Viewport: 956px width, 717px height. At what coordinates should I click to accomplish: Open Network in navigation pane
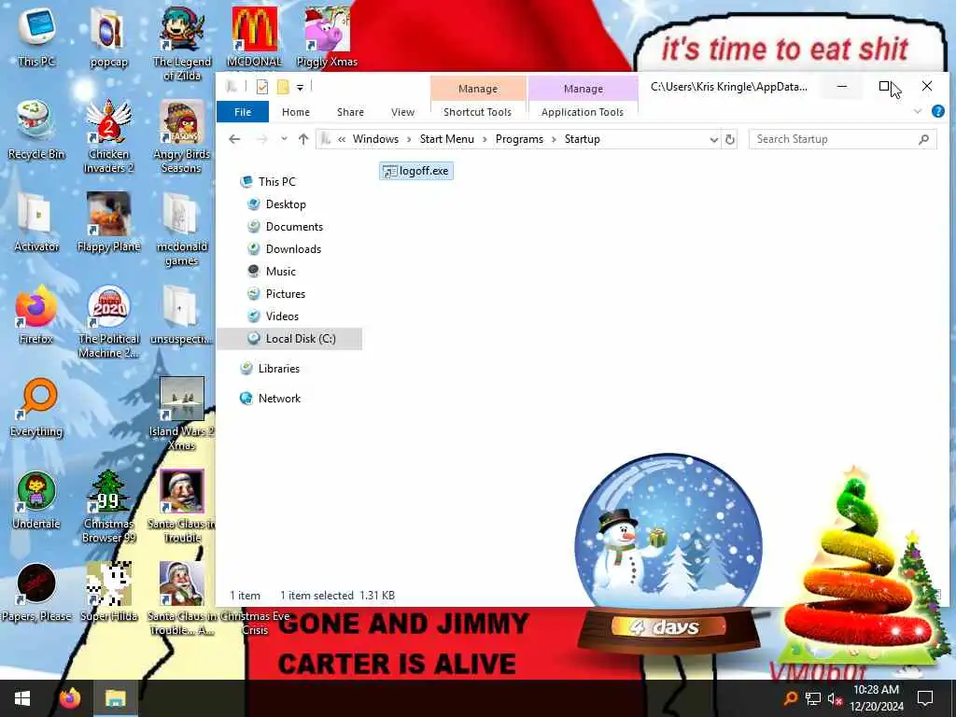pyautogui.click(x=279, y=398)
